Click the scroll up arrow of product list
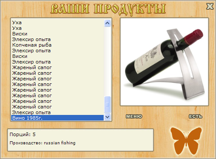Viewport: 216px width, 159px height. (107, 23)
